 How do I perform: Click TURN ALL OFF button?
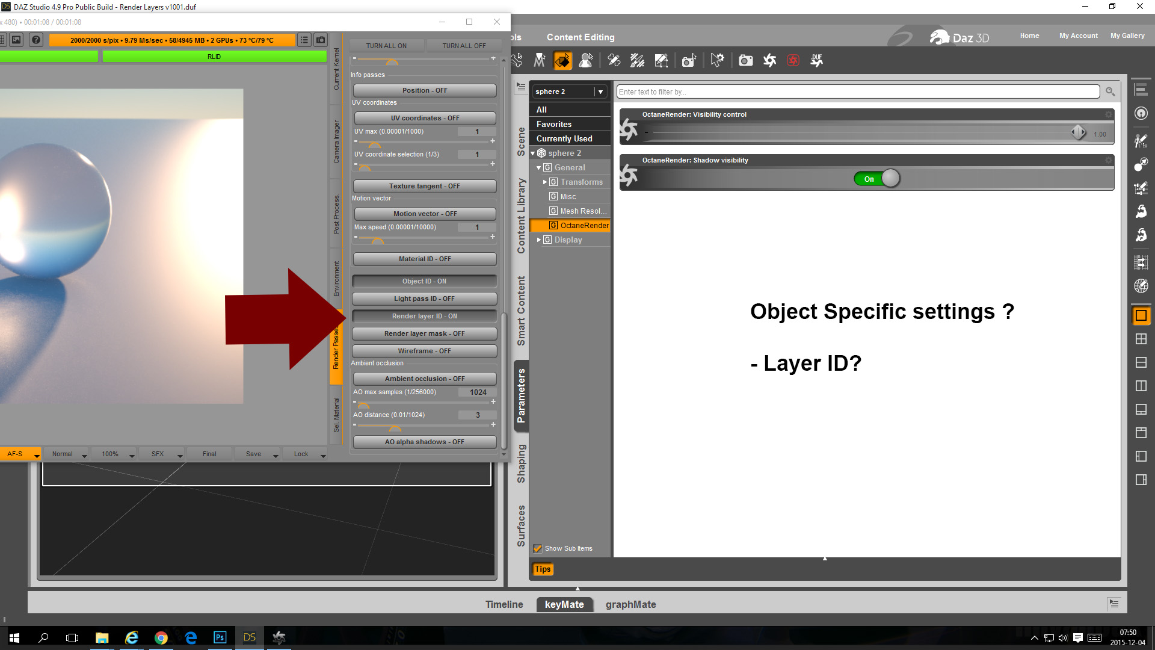coord(463,46)
